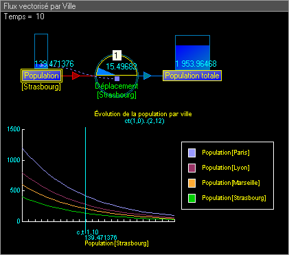
Task: Click the blue outflow arrow
Action: (x=148, y=76)
